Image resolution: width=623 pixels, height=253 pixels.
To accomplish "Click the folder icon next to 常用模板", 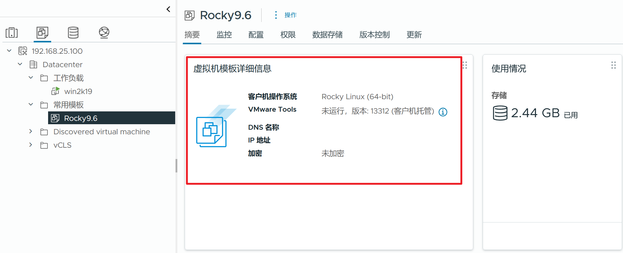I will click(44, 105).
